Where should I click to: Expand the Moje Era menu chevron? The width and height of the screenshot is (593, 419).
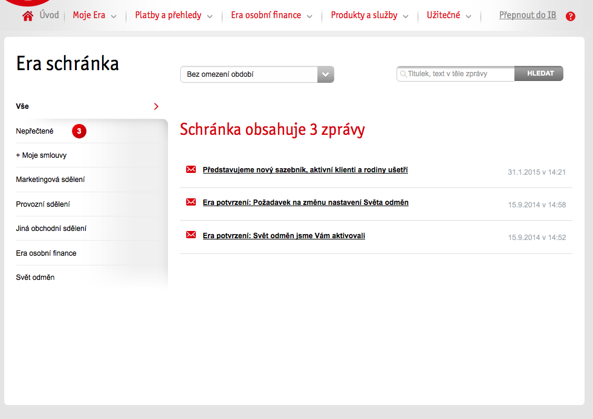114,16
